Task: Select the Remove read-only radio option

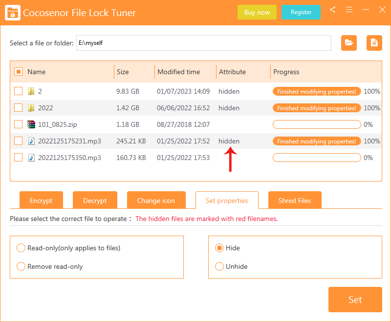Action: click(x=21, y=266)
